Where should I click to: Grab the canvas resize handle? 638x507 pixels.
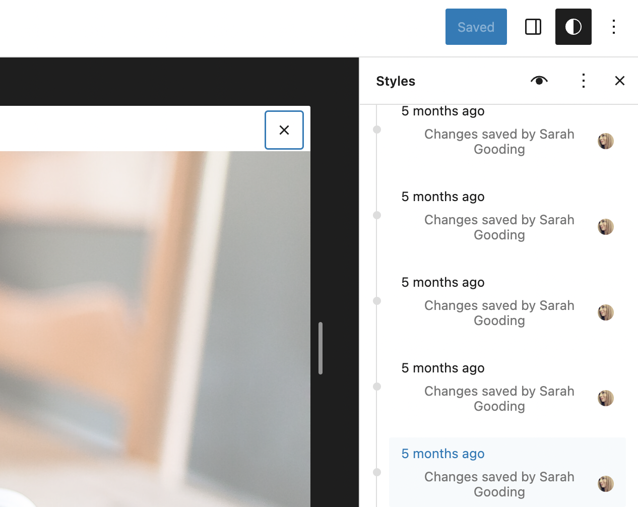(321, 348)
